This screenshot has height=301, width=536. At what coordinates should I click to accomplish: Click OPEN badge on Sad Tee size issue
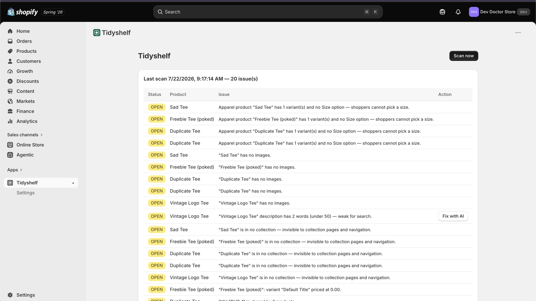tap(157, 107)
